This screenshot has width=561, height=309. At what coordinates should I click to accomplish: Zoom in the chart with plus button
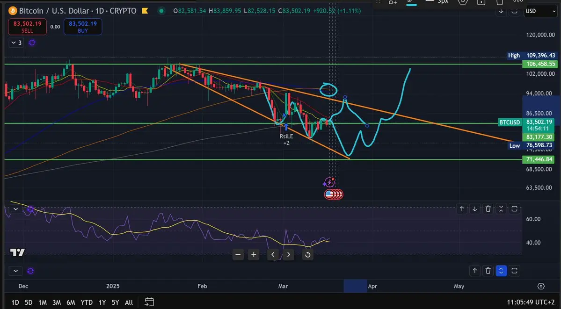point(254,255)
